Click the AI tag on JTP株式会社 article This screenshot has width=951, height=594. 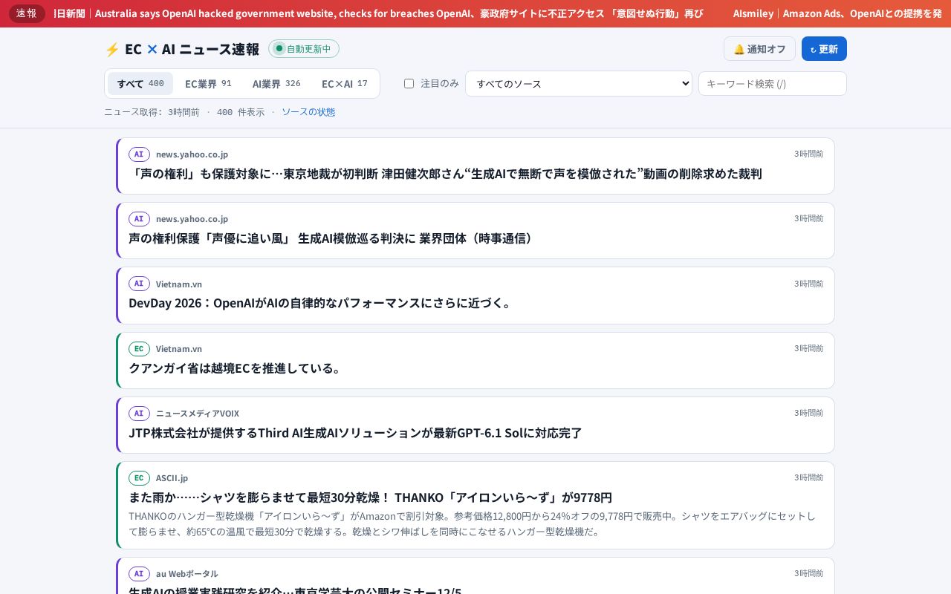point(139,413)
